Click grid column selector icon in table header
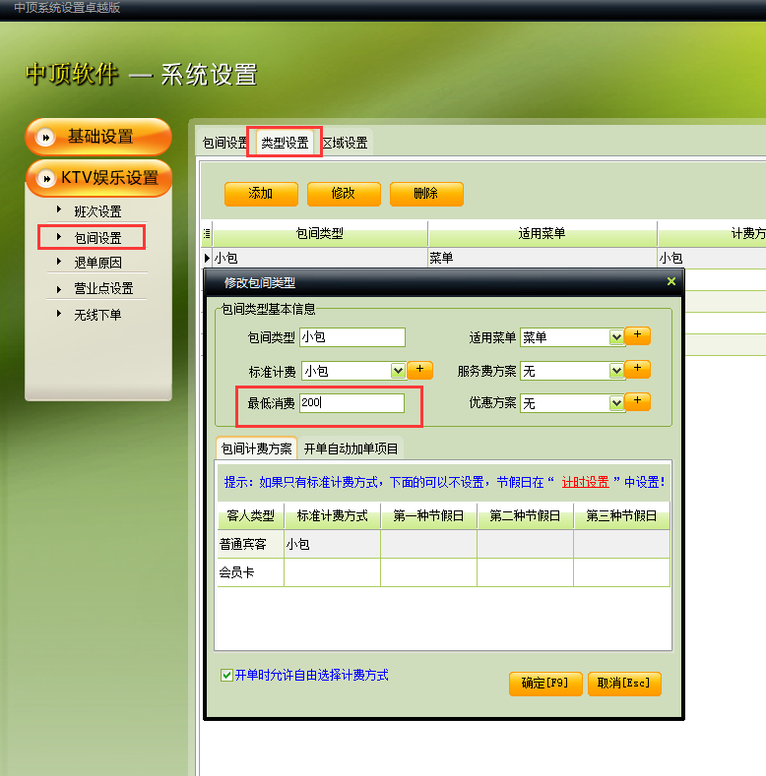This screenshot has height=776, width=766. point(207,234)
